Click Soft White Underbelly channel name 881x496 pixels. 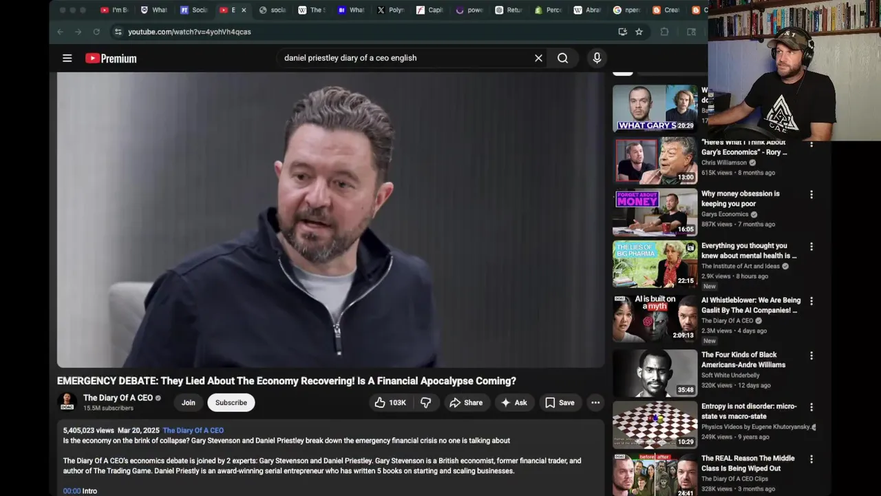(730, 375)
